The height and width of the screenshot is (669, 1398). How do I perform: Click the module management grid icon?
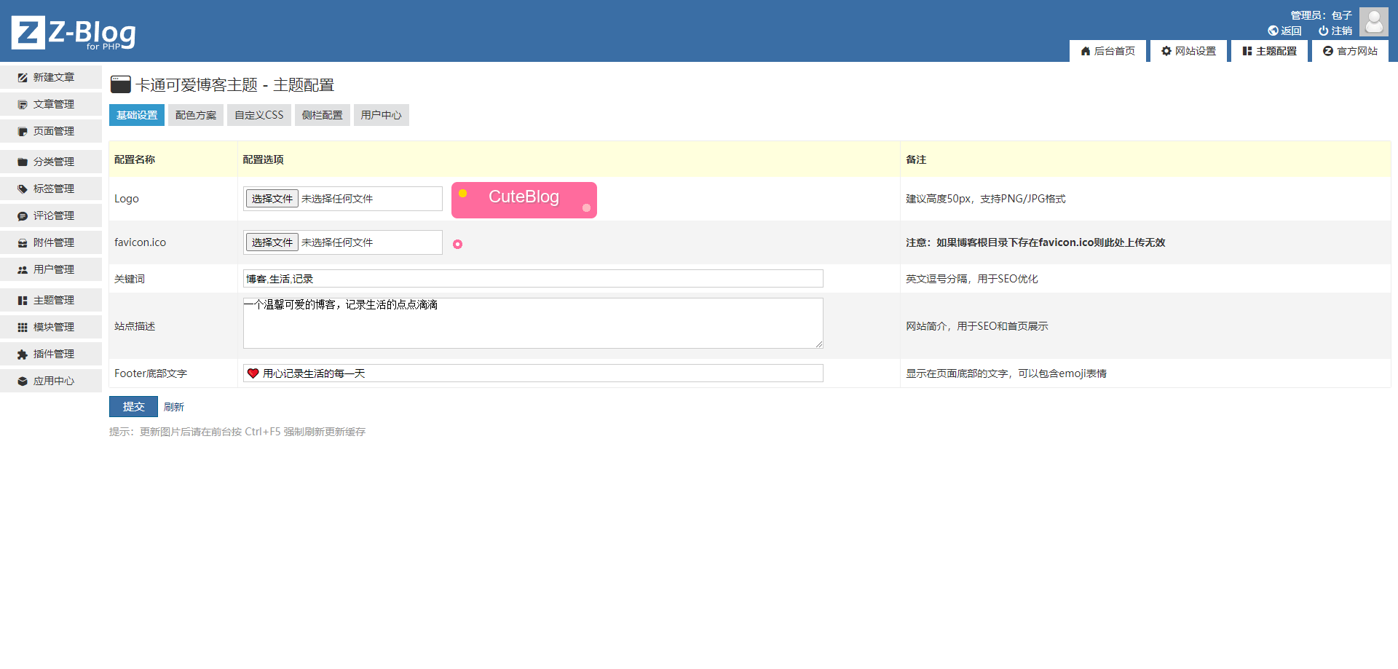tap(23, 328)
